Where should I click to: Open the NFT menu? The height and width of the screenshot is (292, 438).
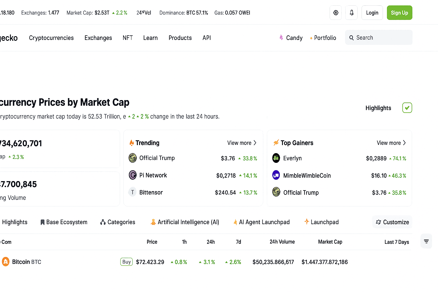pos(128,38)
